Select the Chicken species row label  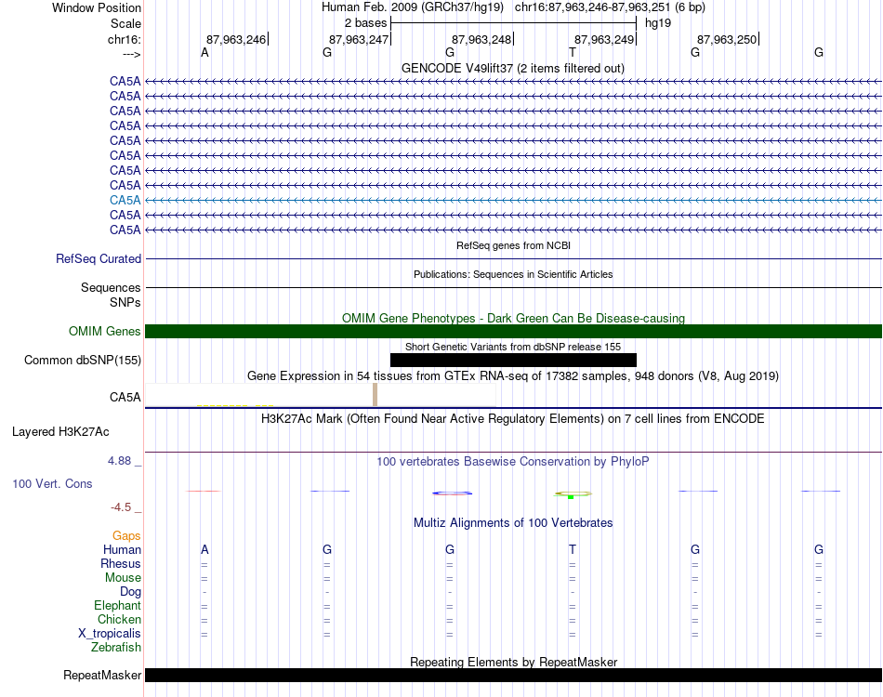[119, 619]
